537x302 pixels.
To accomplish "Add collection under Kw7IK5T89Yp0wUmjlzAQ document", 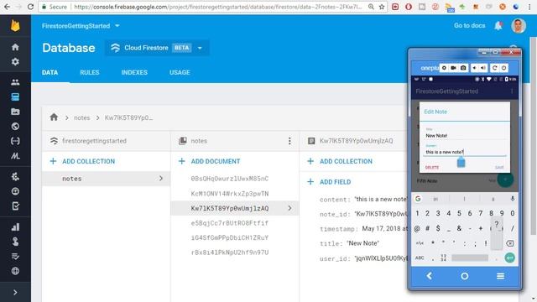I will tap(340, 161).
